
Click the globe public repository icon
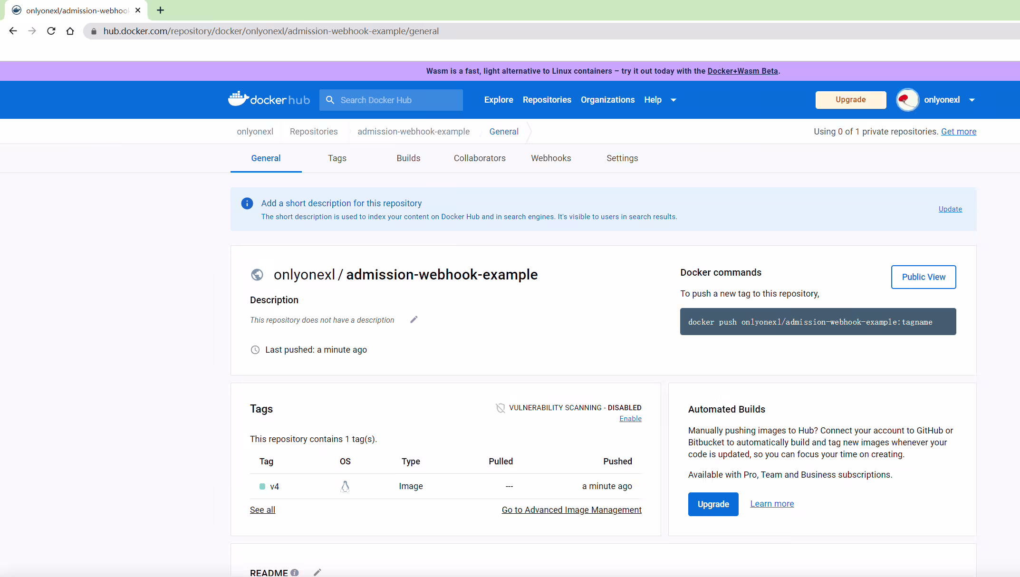tap(257, 275)
